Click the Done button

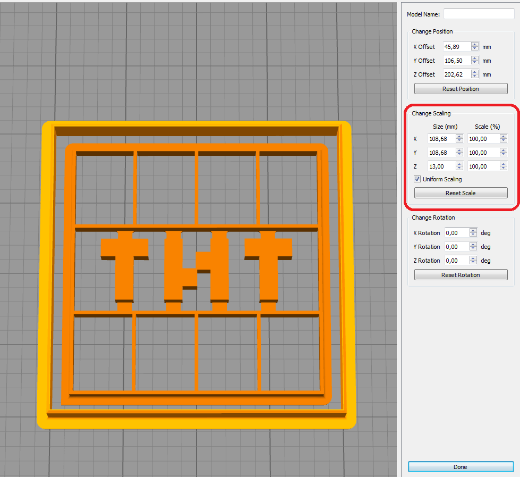(x=461, y=467)
